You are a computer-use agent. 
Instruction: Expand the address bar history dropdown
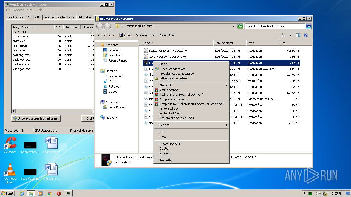pos(233,26)
